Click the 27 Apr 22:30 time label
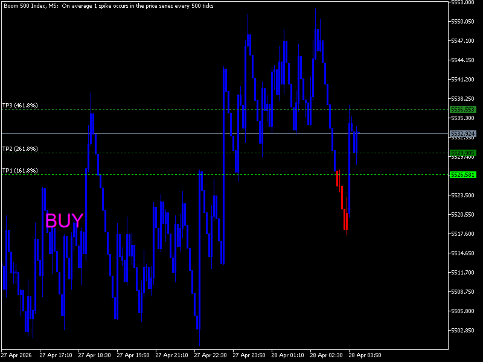This screenshot has height=362, width=483. point(210,355)
